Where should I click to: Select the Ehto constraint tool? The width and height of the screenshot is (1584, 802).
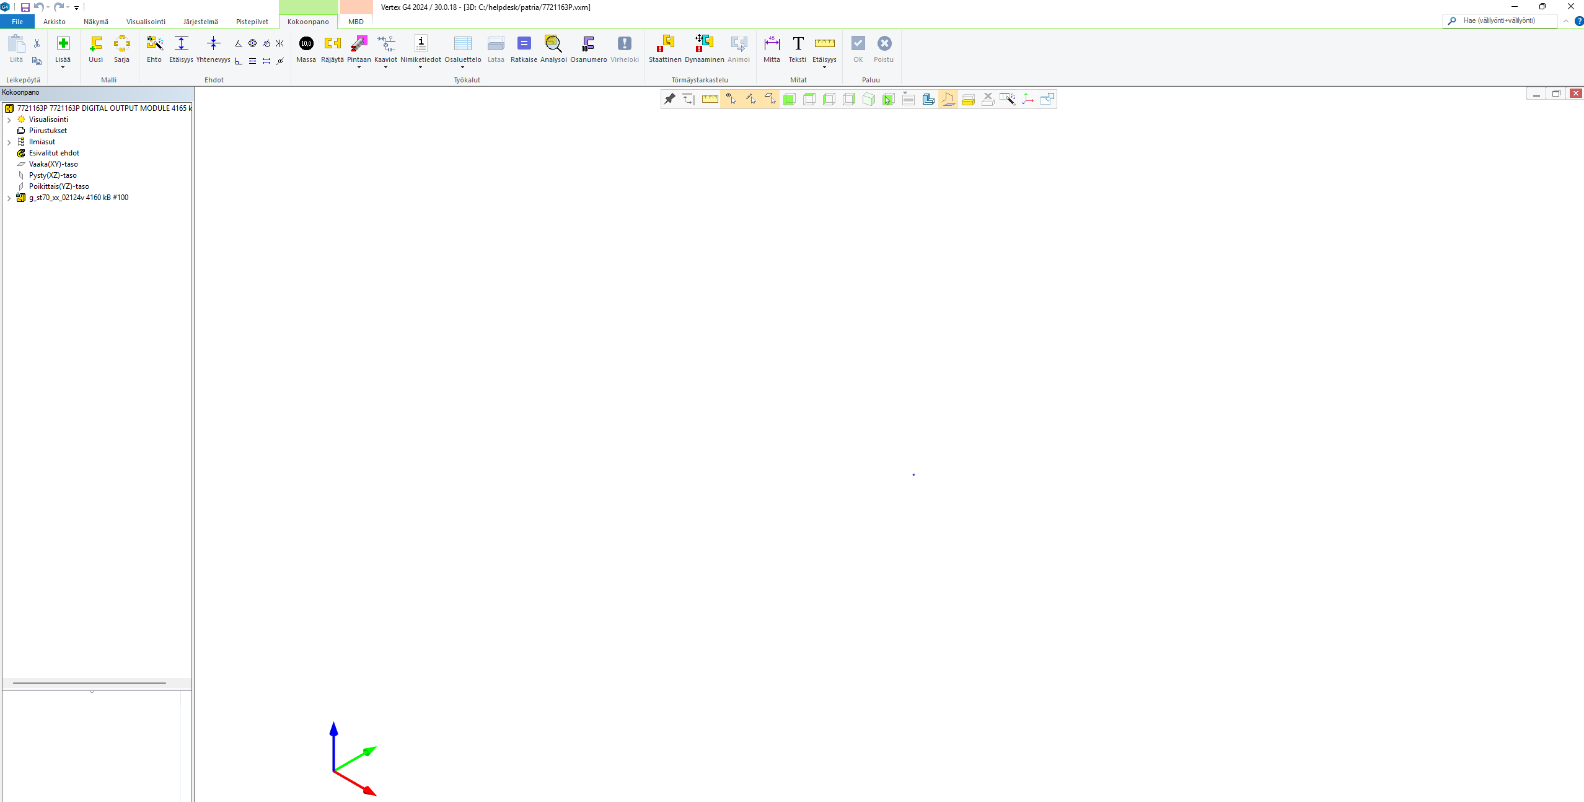(x=154, y=50)
